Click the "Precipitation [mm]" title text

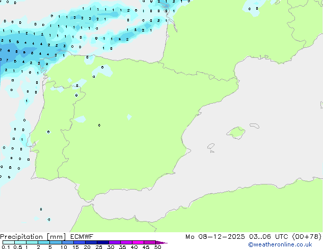pyautogui.click(x=33, y=237)
